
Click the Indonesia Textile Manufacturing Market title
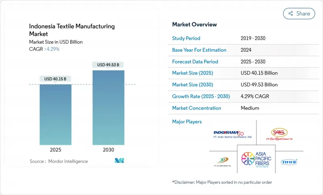click(72, 30)
